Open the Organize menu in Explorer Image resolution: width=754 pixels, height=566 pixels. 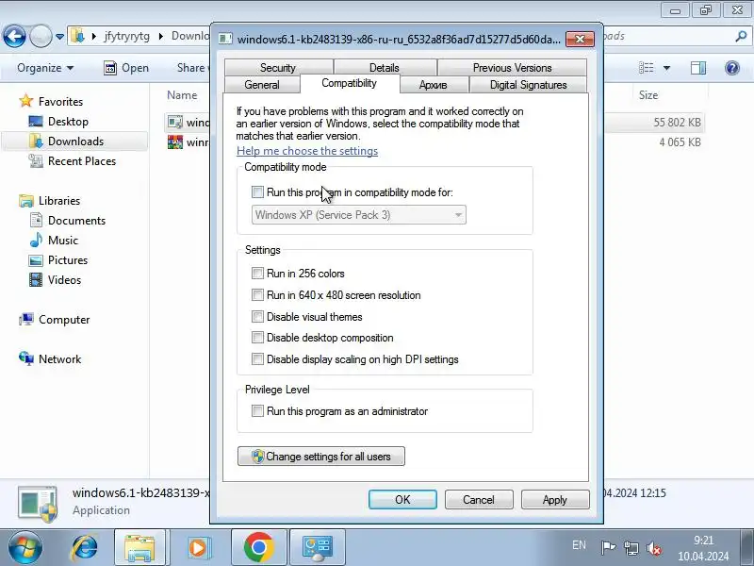[45, 68]
